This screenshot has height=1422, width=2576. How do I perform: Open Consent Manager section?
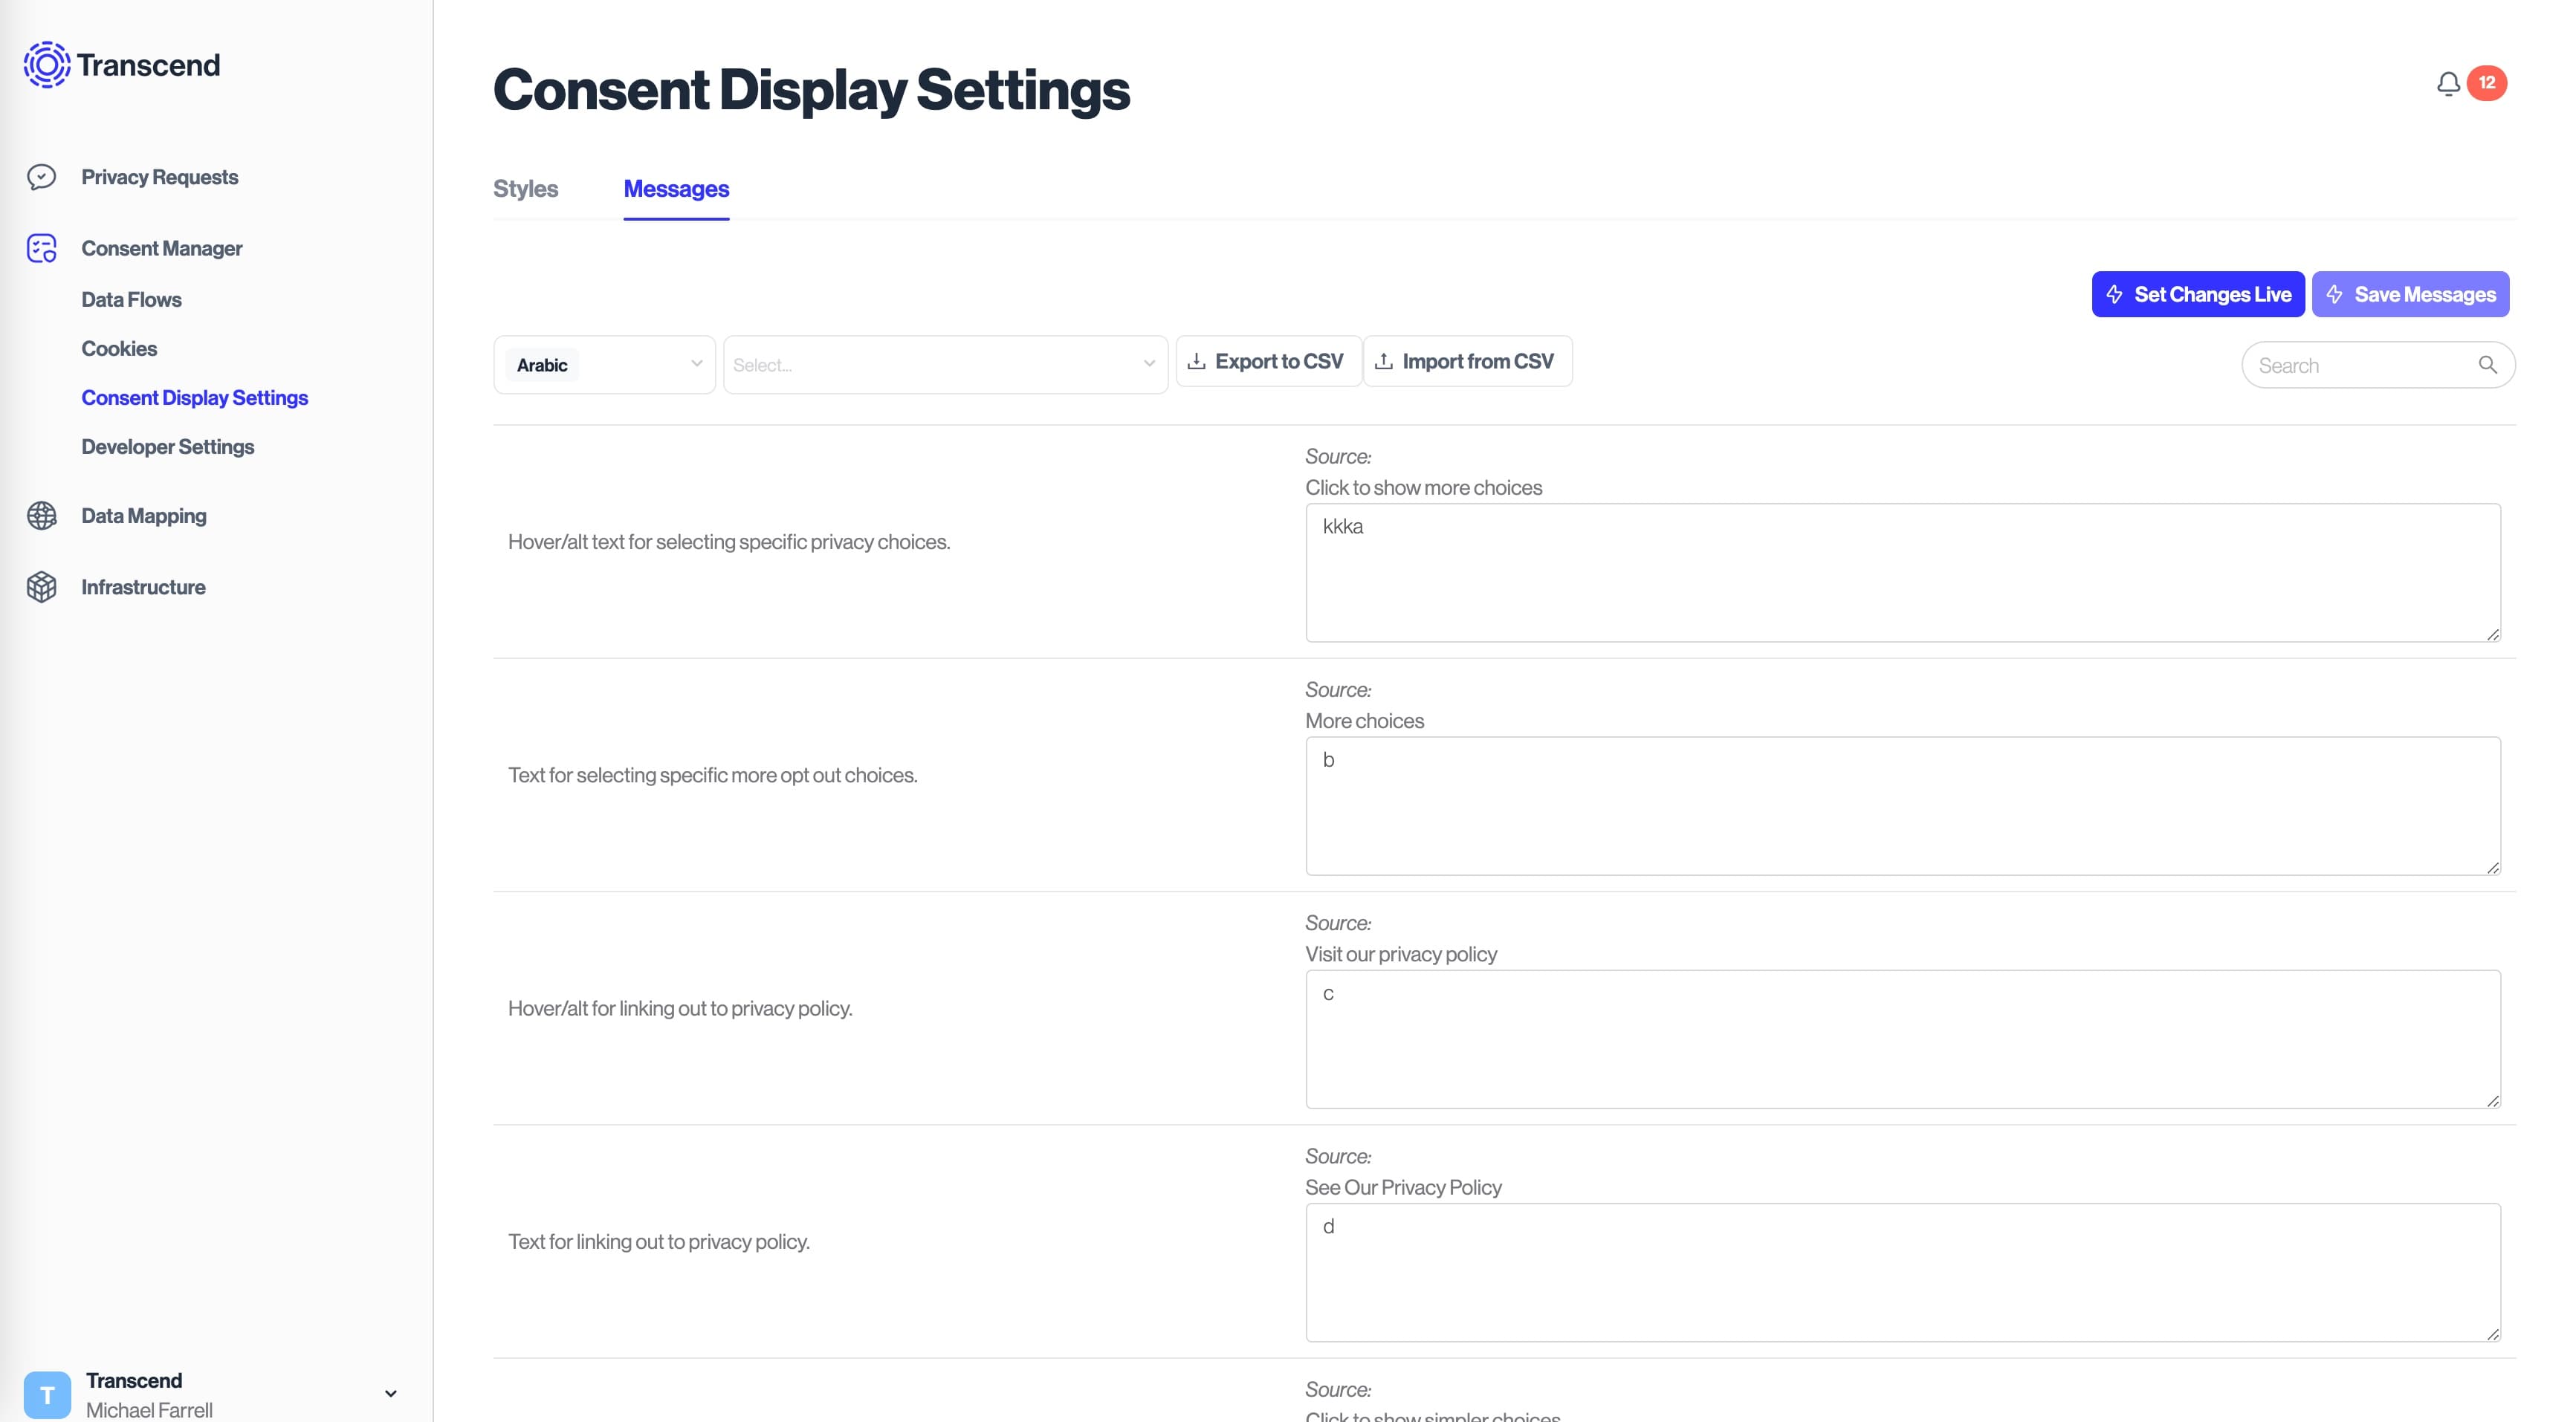point(162,248)
